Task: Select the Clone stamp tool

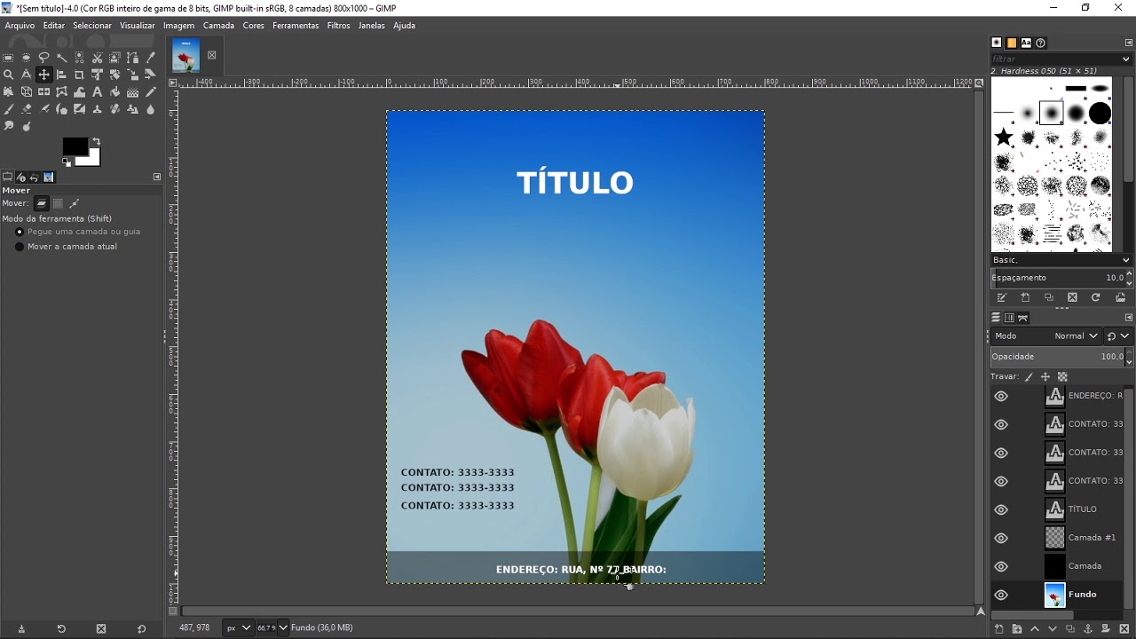Action: tap(97, 109)
